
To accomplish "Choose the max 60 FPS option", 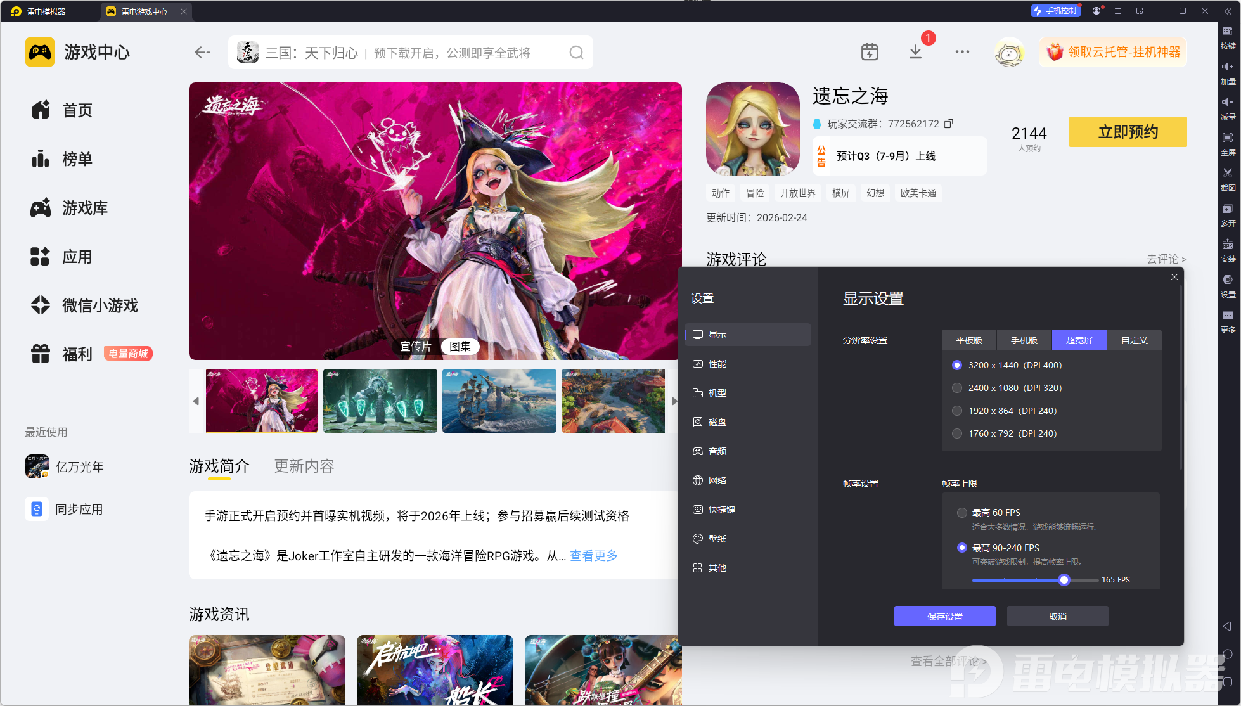I will pos(962,513).
